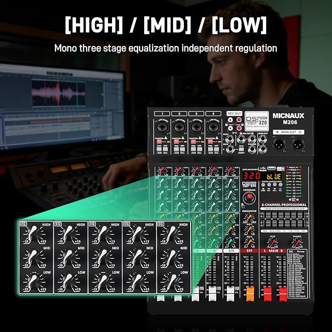The height and width of the screenshot is (332, 332).
Task: Click fourth column LOW knob in enlarged EQ inset
Action: pyautogui.click(x=137, y=282)
